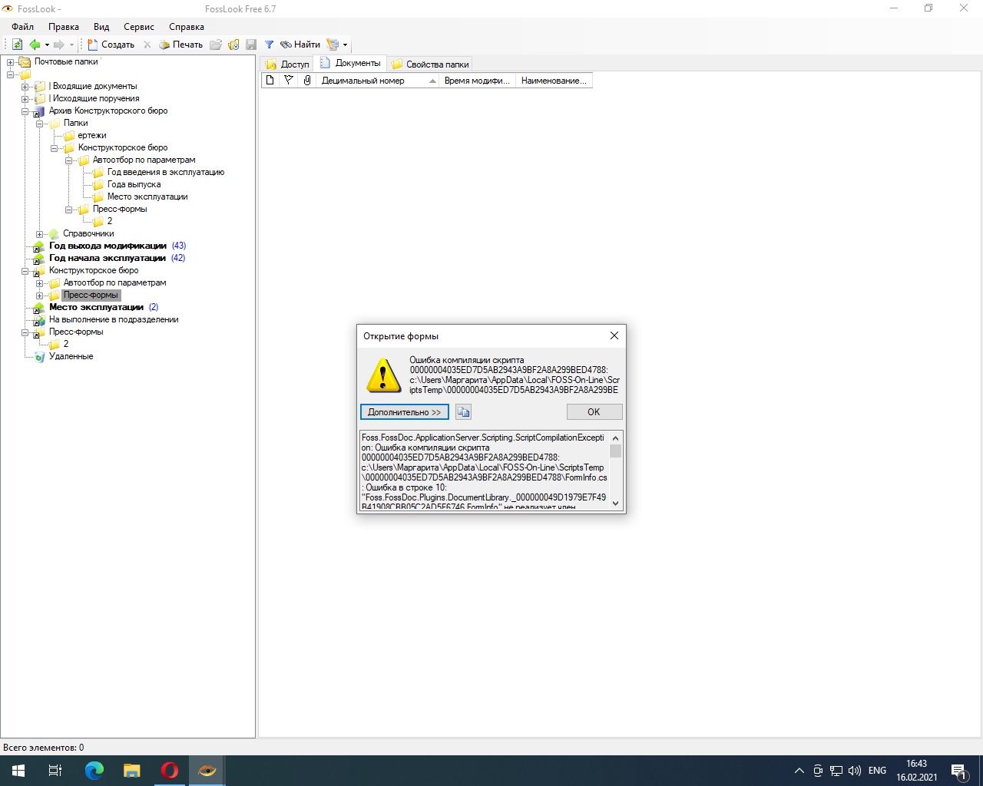
Task: Click the copy icon in error dialog
Action: [x=463, y=412]
